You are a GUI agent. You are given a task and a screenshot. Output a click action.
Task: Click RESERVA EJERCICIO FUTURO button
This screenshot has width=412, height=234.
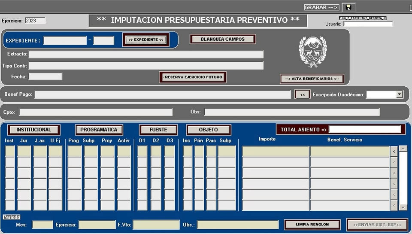(x=193, y=77)
